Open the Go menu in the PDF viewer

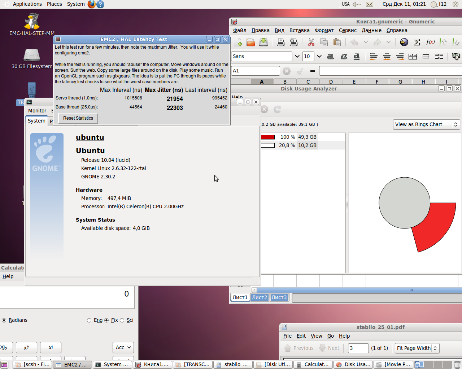[x=331, y=336]
